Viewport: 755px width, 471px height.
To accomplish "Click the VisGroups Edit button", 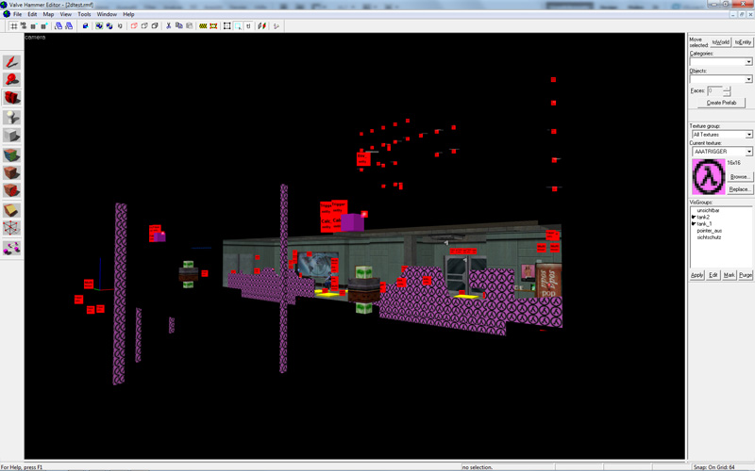I will (713, 275).
